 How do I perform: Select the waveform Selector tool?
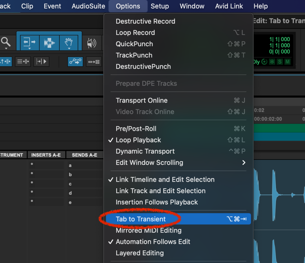[49, 42]
